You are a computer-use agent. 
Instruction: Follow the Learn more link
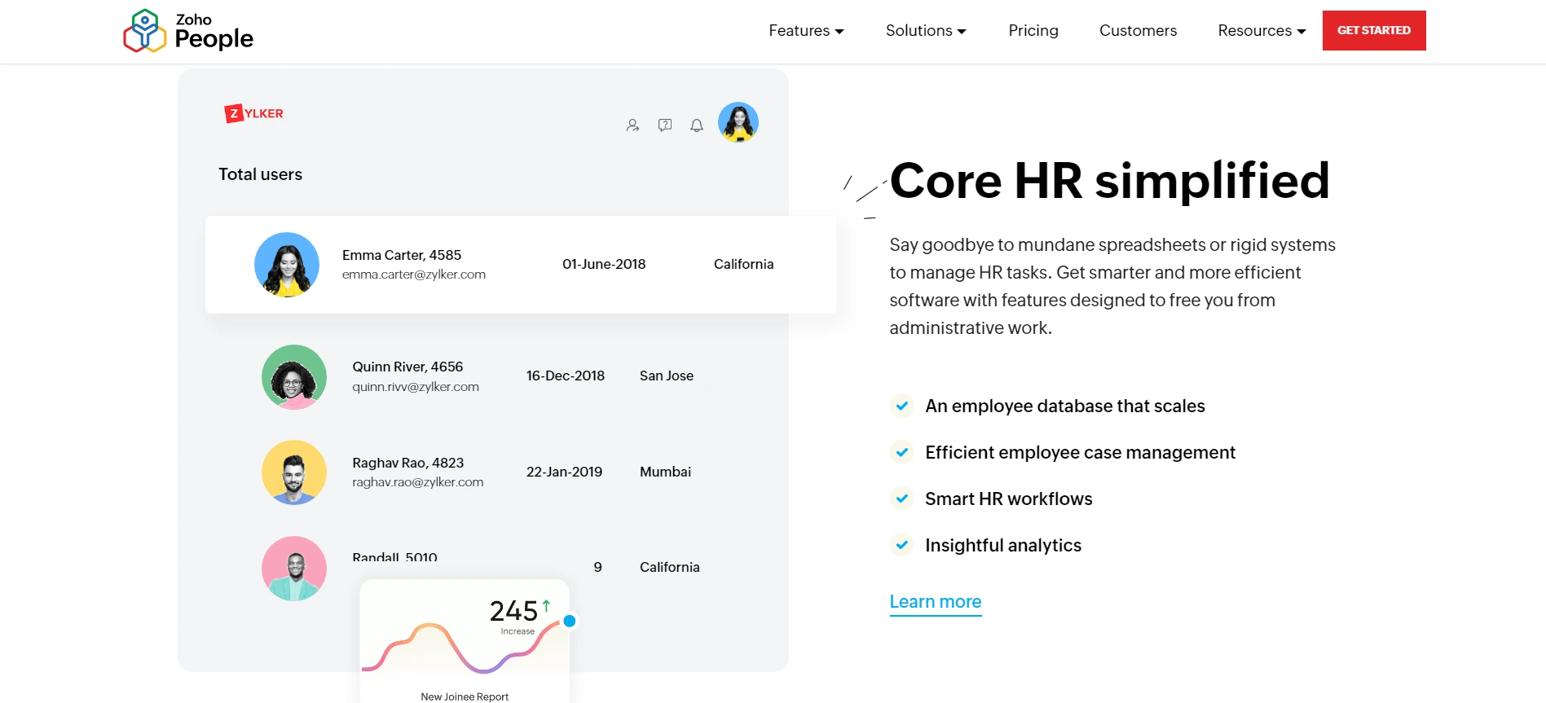[x=936, y=602]
